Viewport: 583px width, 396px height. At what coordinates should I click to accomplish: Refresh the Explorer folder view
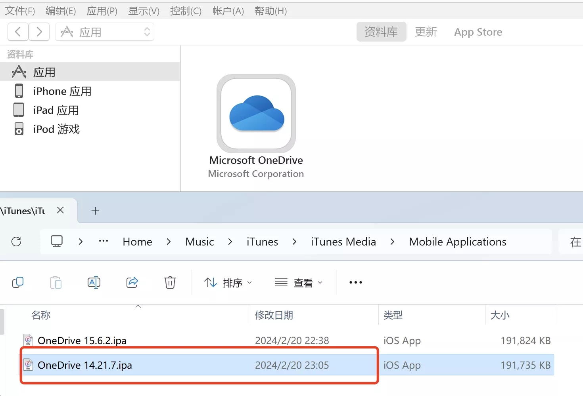(16, 242)
